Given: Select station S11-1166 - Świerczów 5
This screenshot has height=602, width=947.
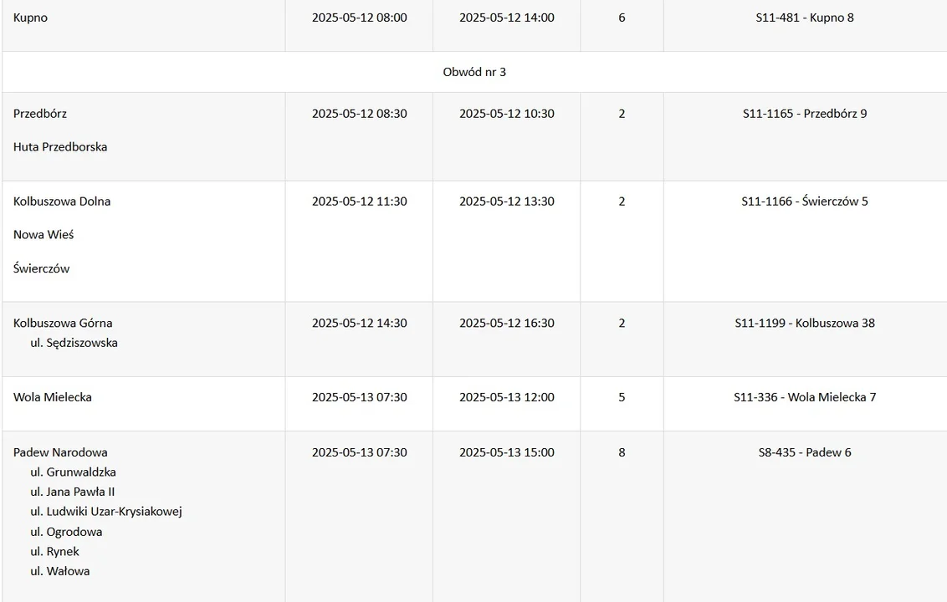Looking at the screenshot, I should 805,201.
